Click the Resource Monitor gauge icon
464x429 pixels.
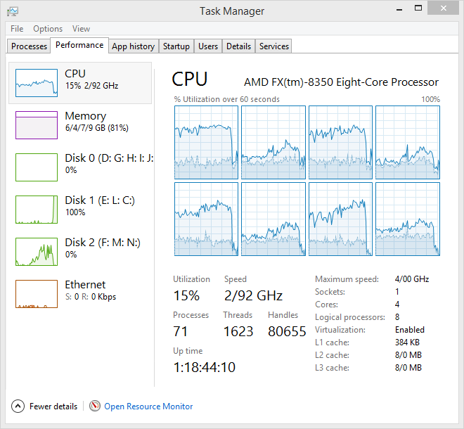(95, 406)
